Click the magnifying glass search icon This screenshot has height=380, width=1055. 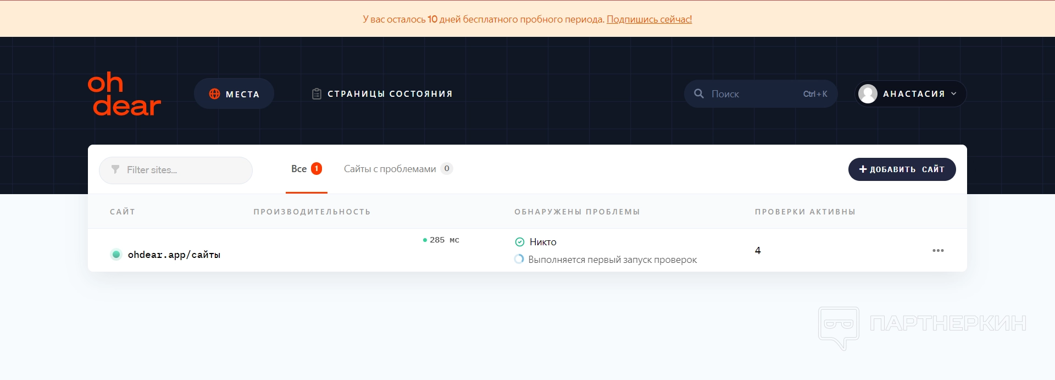pos(699,94)
